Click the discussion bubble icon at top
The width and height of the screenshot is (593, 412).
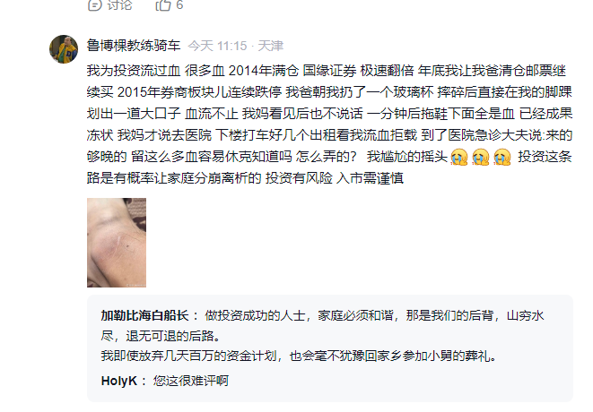coord(94,4)
